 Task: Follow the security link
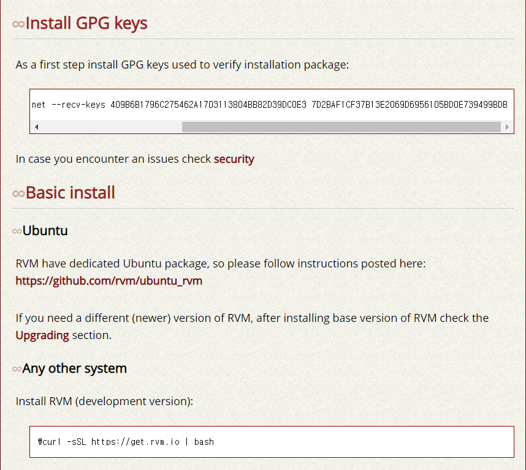click(234, 159)
